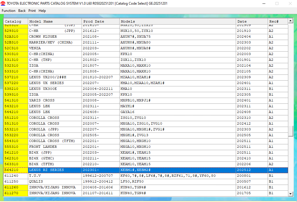Click models cell LF50,RZF50
Screen dimensions: 297x202
pyautogui.click(x=178, y=182)
